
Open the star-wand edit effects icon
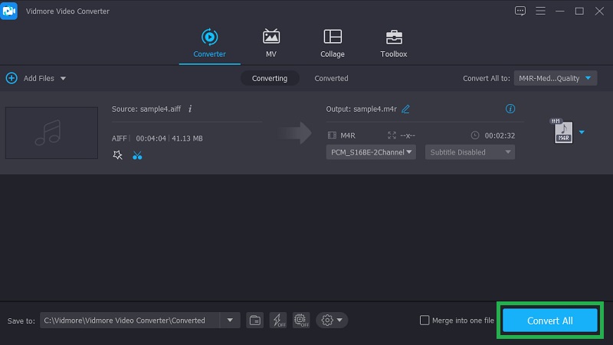117,155
